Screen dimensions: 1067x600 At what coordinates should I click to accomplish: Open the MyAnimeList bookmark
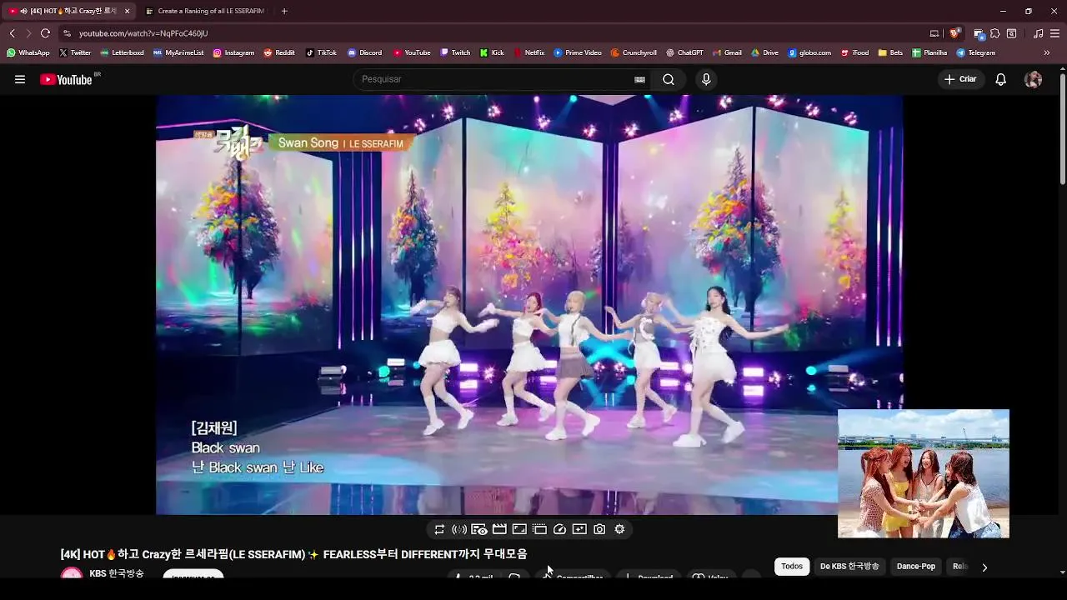(178, 52)
